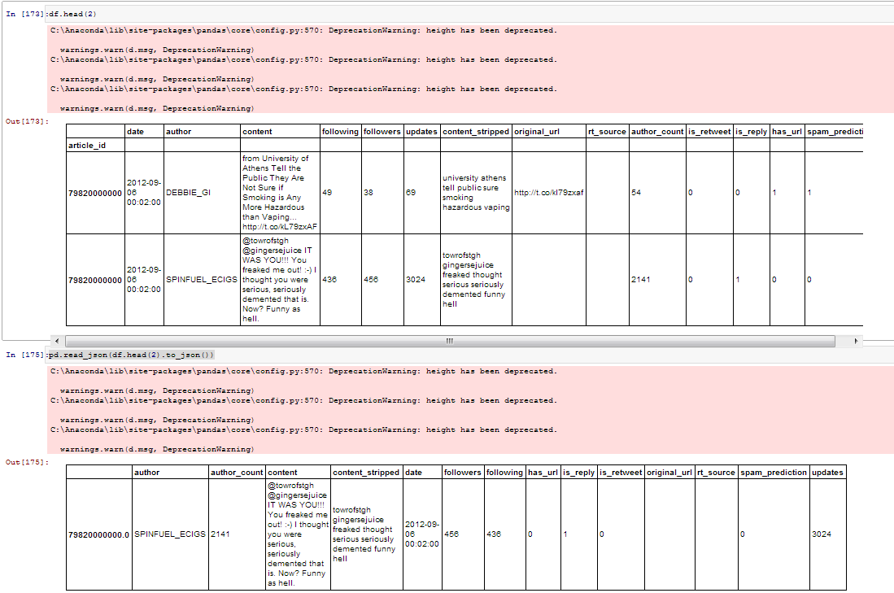Image resolution: width=894 pixels, height=593 pixels.
Task: Click the content header in first table
Action: pos(280,131)
